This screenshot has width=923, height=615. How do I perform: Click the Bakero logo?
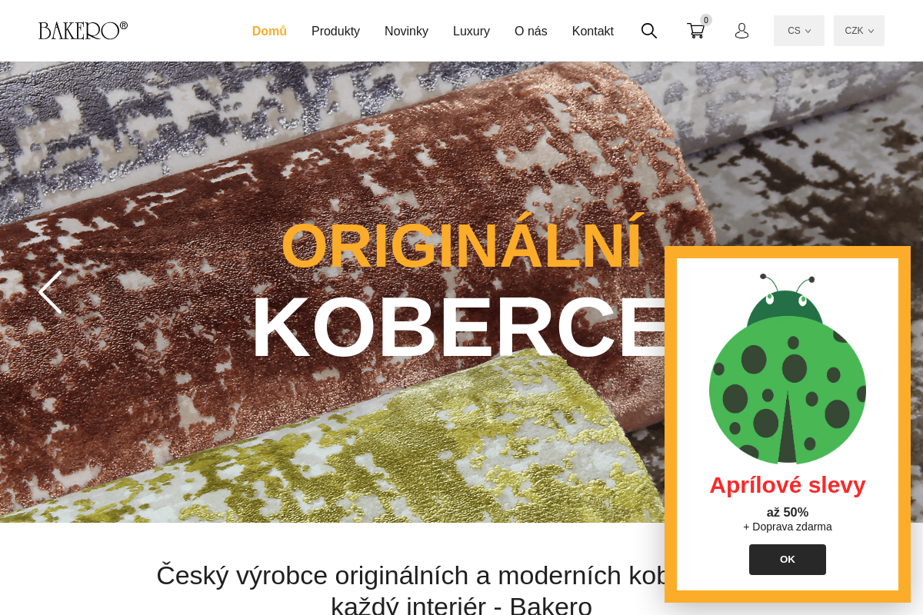tap(83, 31)
